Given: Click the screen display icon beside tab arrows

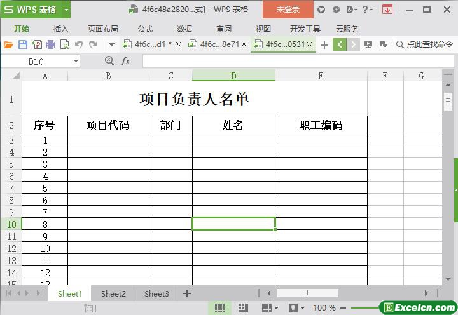Looking at the screenshot, I should [368, 44].
